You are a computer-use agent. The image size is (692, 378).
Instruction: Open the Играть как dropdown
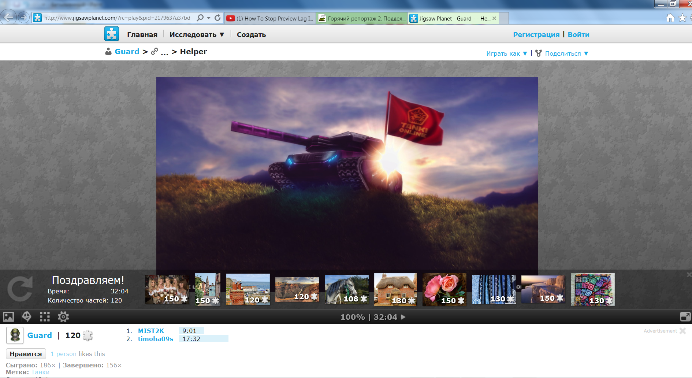(507, 53)
